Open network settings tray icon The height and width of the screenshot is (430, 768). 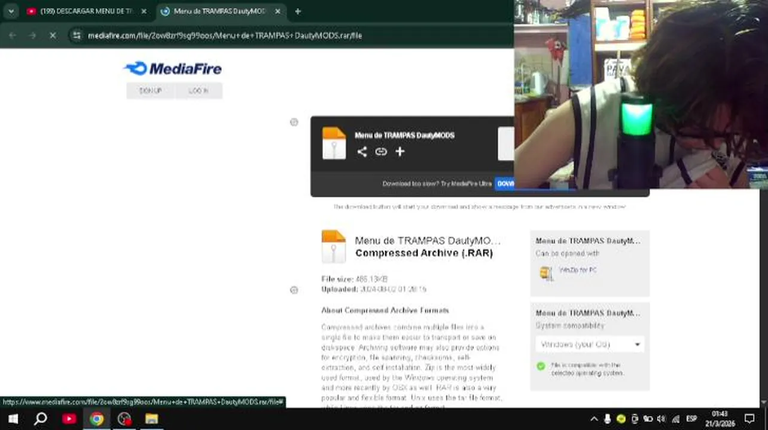pos(676,419)
